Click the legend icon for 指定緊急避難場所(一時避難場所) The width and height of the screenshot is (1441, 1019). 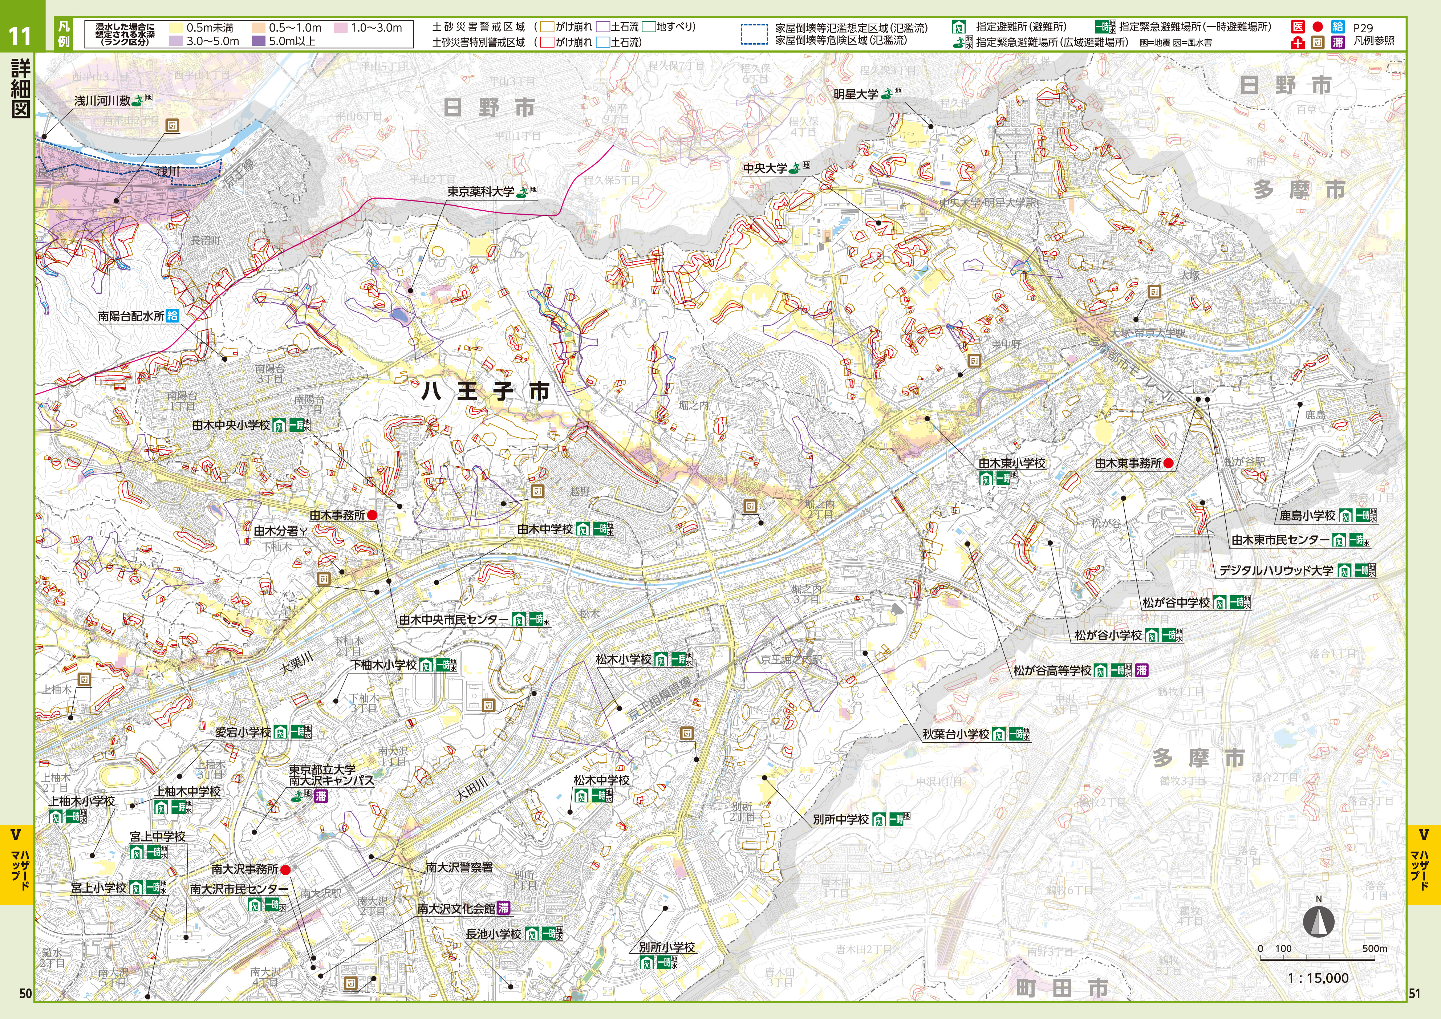(x=1105, y=27)
